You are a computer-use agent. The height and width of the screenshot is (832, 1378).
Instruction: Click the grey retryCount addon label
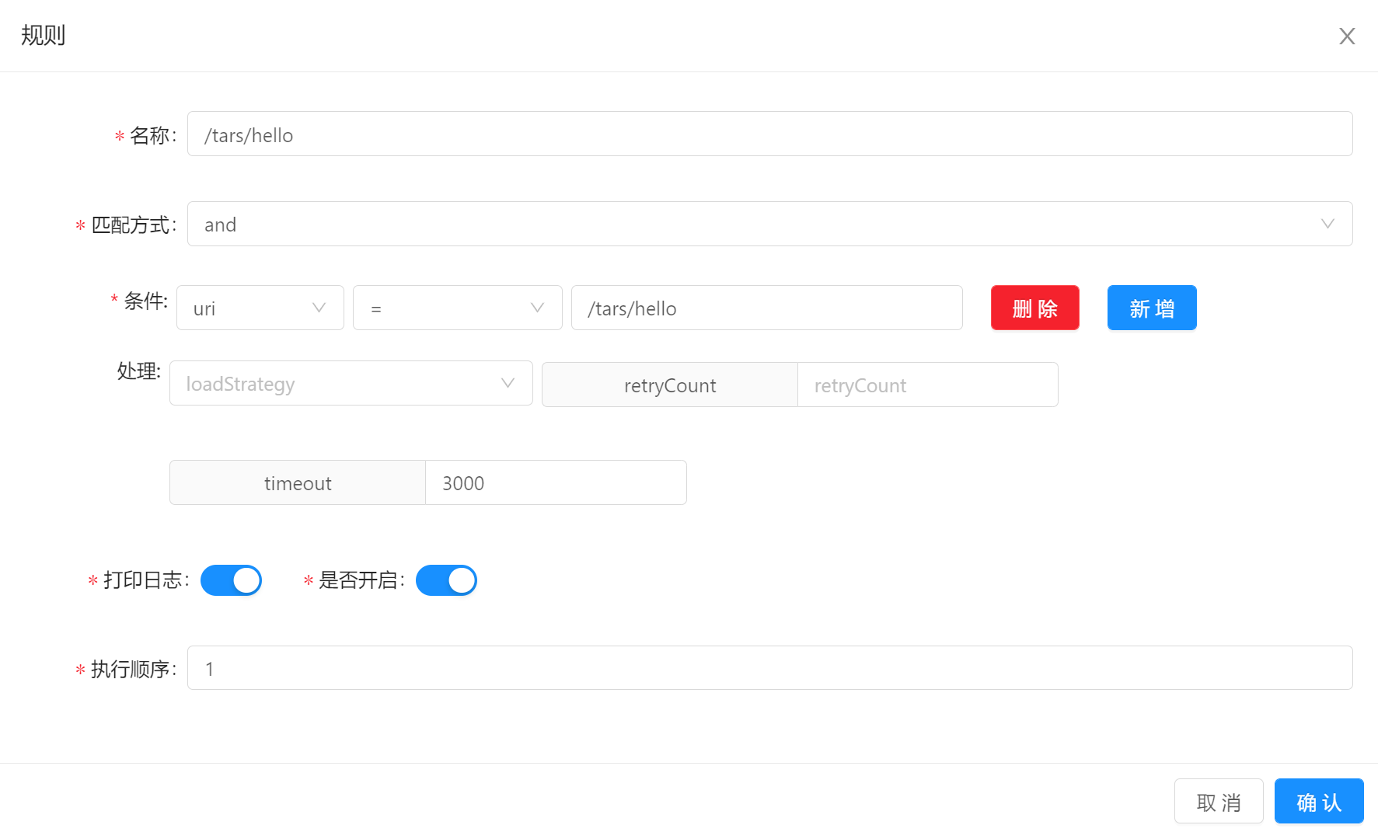(x=669, y=385)
